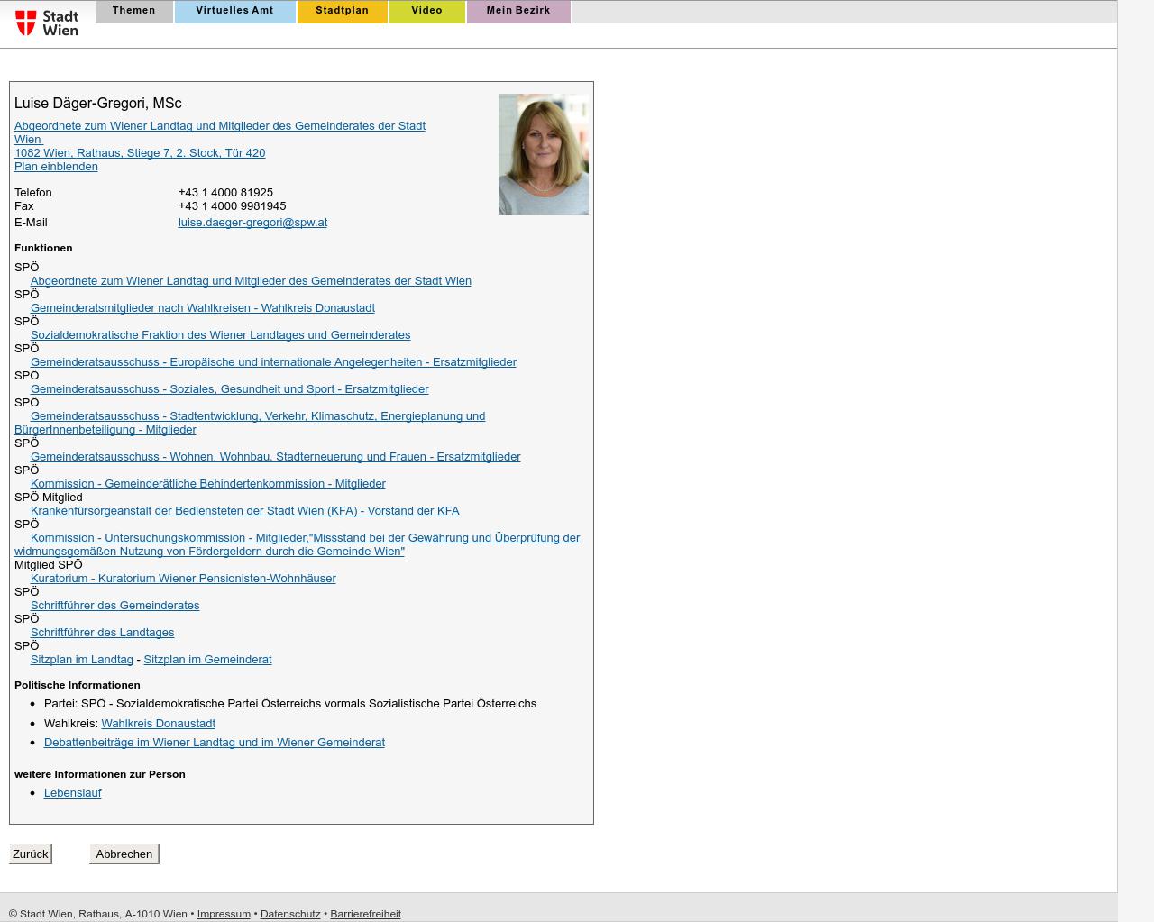This screenshot has width=1154, height=922.
Task: Open the Mein Bezirk tab
Action: 518,11
